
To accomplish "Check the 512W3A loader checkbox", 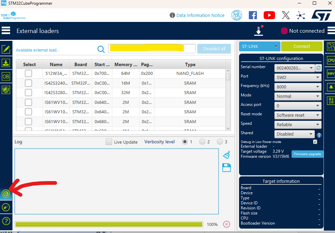I will [28, 74].
